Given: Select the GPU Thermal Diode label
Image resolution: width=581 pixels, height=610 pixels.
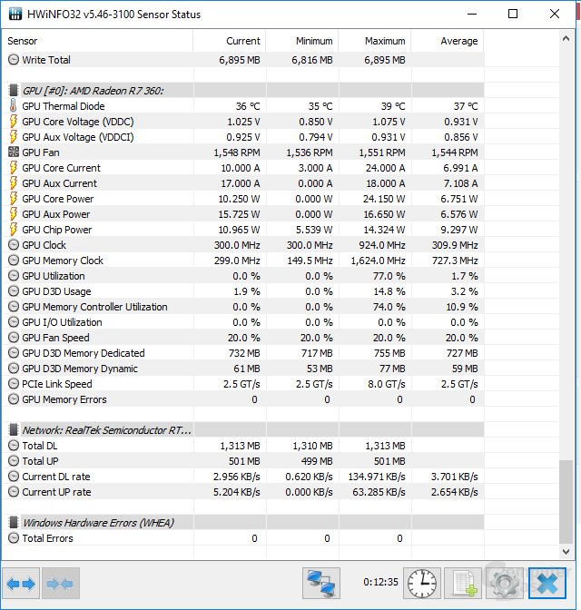Looking at the screenshot, I should point(63,106).
